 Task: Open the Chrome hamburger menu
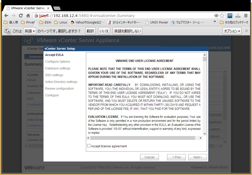(246, 15)
